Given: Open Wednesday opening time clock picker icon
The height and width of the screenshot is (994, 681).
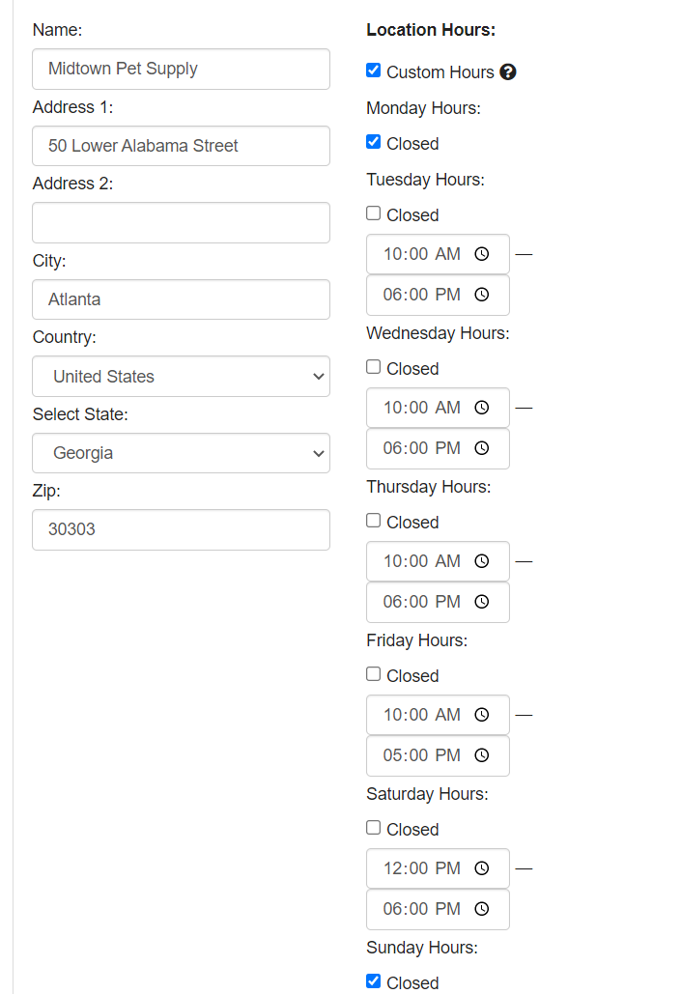Looking at the screenshot, I should tap(482, 408).
